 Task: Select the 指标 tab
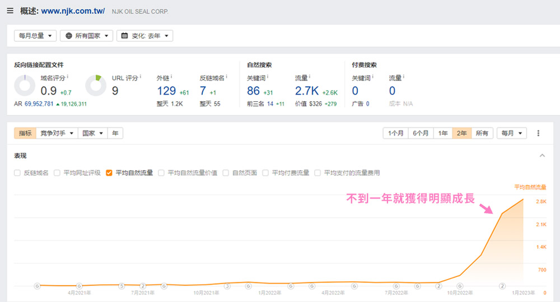point(25,133)
